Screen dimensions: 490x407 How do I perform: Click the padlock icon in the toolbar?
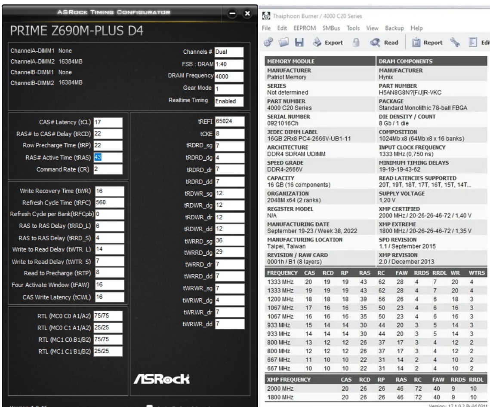pyautogui.click(x=356, y=42)
